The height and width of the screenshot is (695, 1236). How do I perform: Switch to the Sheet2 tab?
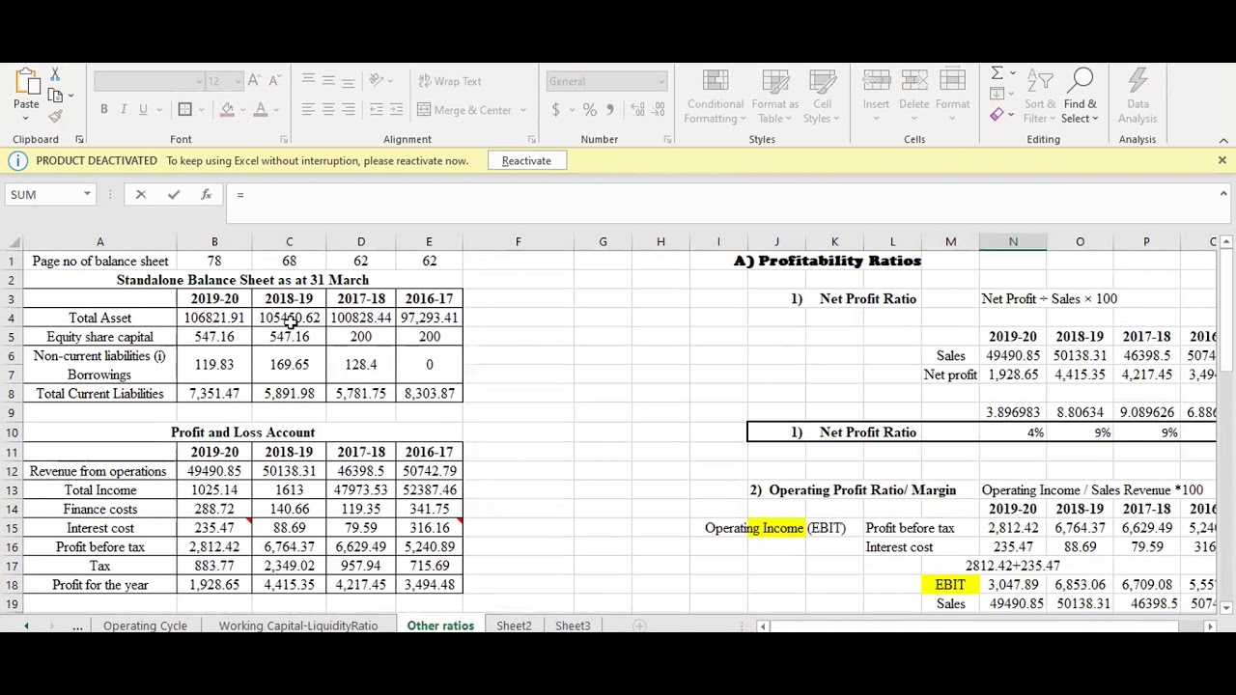click(514, 625)
